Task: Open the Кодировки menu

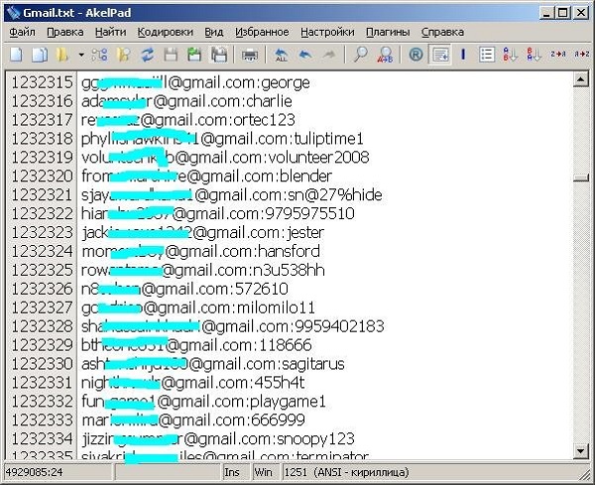Action: coord(165,33)
